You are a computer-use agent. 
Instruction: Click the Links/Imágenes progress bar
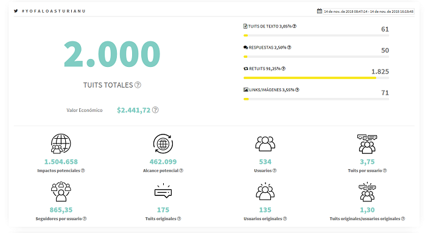[316, 99]
